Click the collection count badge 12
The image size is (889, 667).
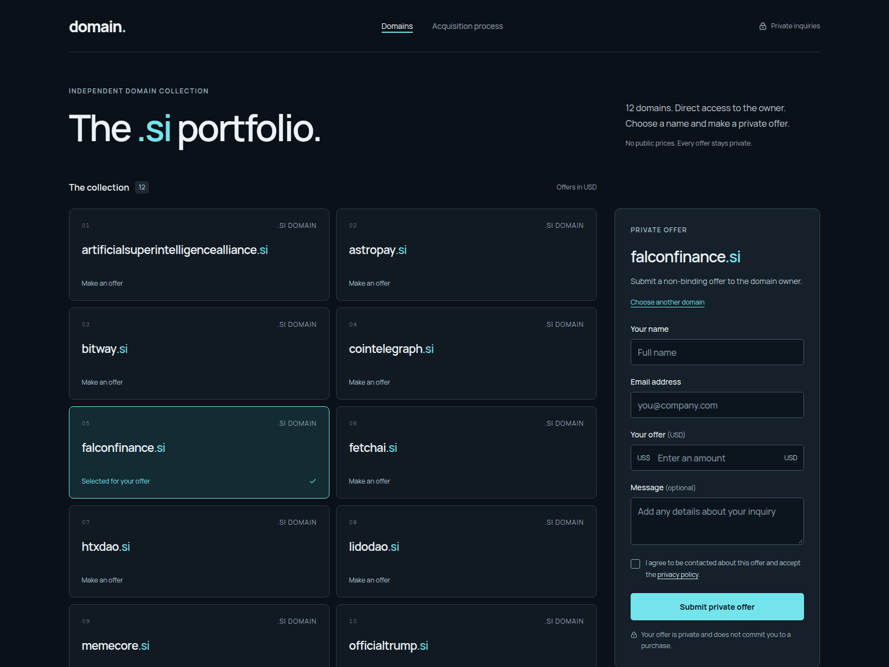(x=142, y=187)
